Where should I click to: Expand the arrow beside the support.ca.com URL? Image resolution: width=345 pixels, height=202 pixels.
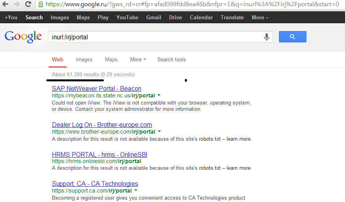point(136,190)
